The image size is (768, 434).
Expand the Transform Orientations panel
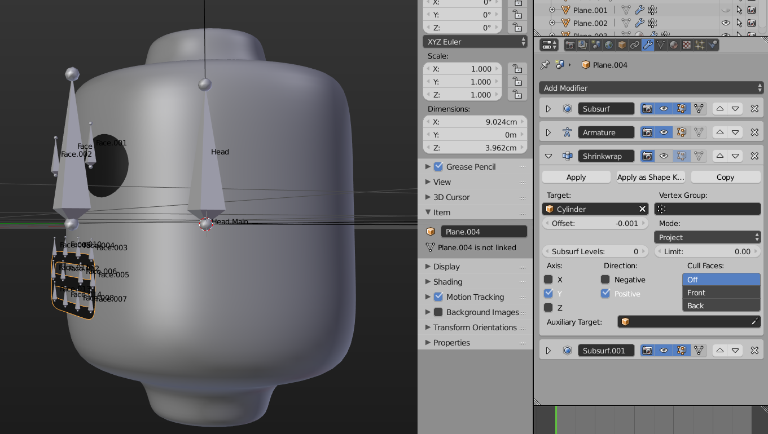tap(475, 327)
